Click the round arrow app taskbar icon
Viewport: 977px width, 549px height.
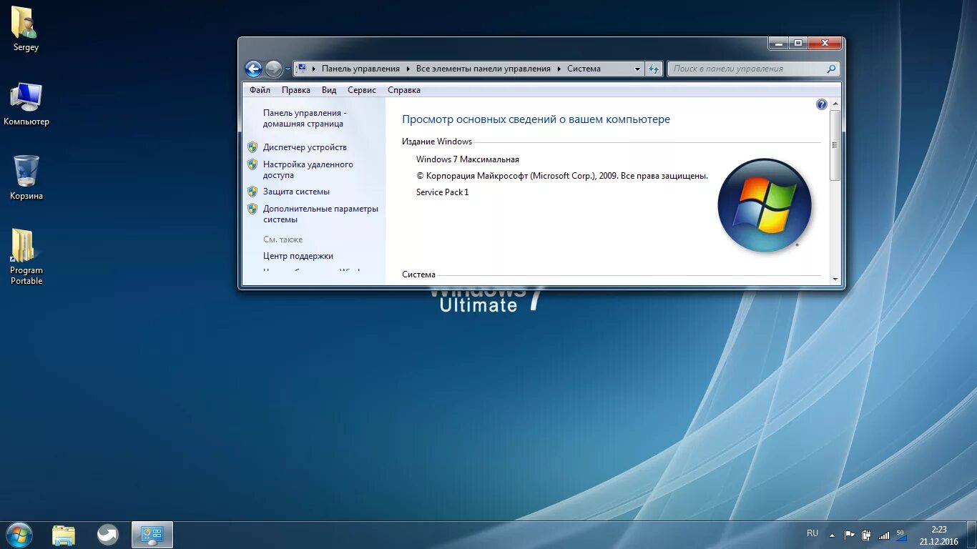pyautogui.click(x=108, y=535)
